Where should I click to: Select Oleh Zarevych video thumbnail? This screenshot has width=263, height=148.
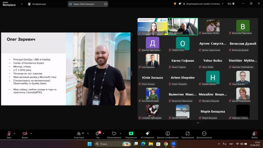[x=183, y=26]
